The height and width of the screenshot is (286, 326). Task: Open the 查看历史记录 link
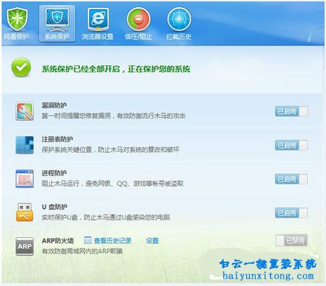click(x=112, y=241)
